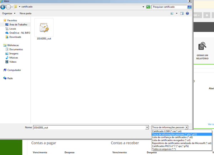Click the Pesquisar certificado search field
The height and width of the screenshot is (155, 214).
[169, 7]
